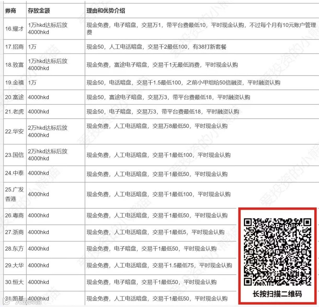Click the QR code image

277,252
